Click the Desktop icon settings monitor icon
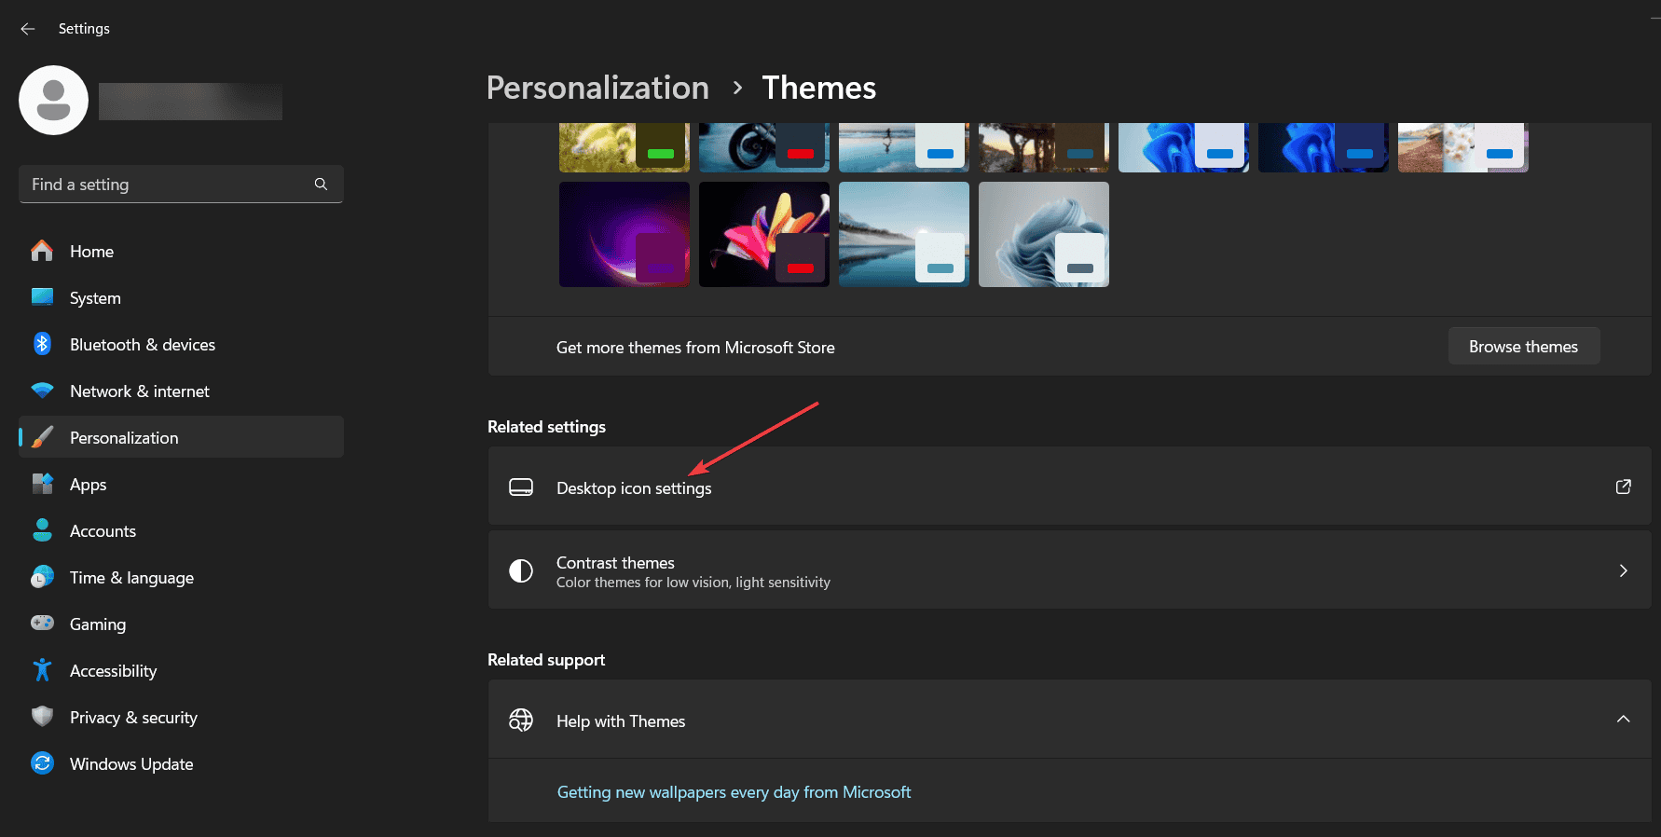The width and height of the screenshot is (1661, 837). [x=521, y=487]
